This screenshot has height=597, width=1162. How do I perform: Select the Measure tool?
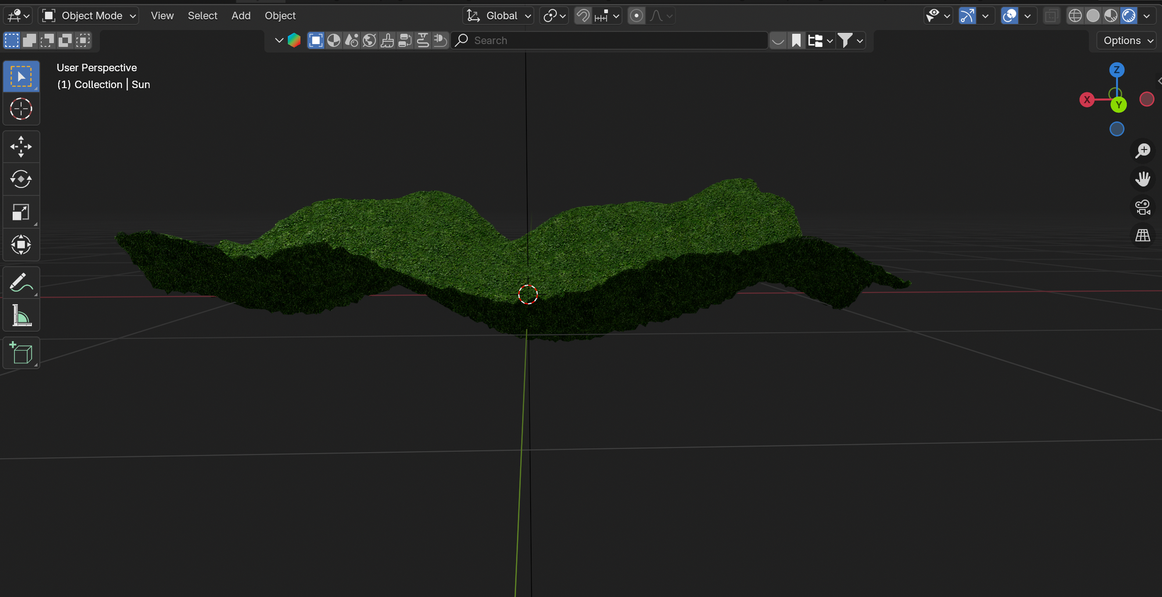point(21,316)
